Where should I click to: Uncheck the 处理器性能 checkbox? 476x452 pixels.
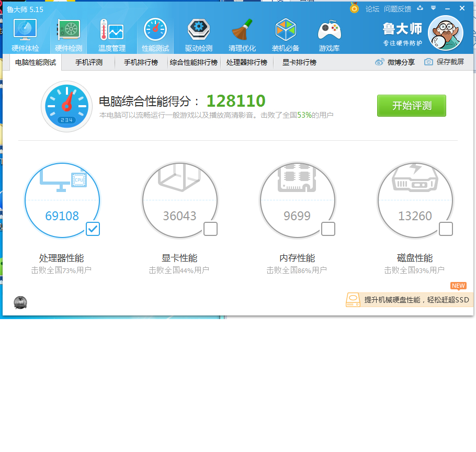tap(93, 229)
